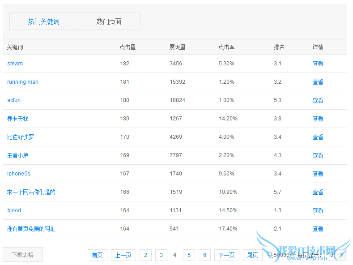The image size is (353, 265).
Task: View details (查看) for steam row
Action: pyautogui.click(x=318, y=64)
